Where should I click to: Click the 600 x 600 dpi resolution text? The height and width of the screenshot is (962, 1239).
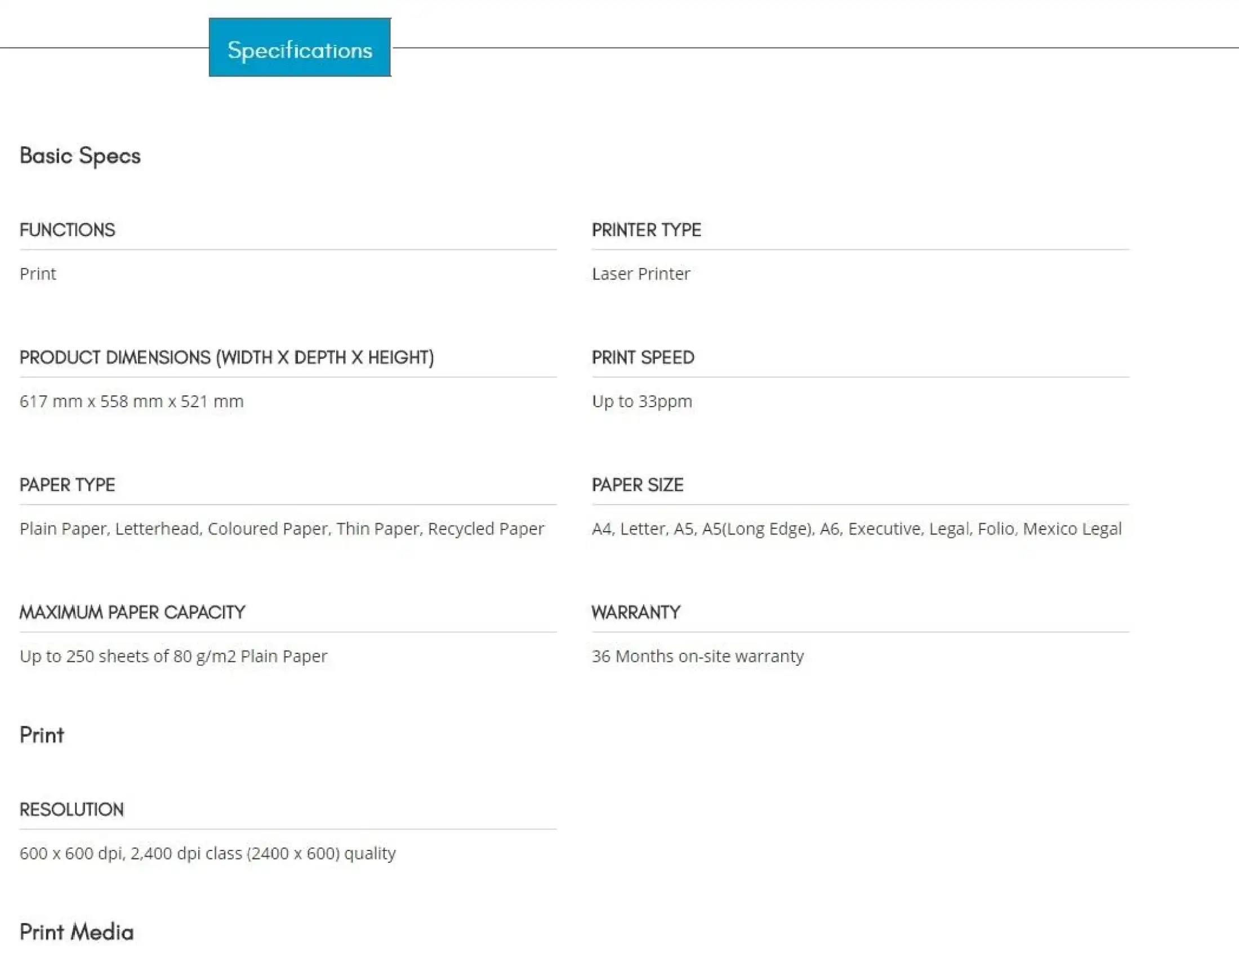[x=208, y=853]
